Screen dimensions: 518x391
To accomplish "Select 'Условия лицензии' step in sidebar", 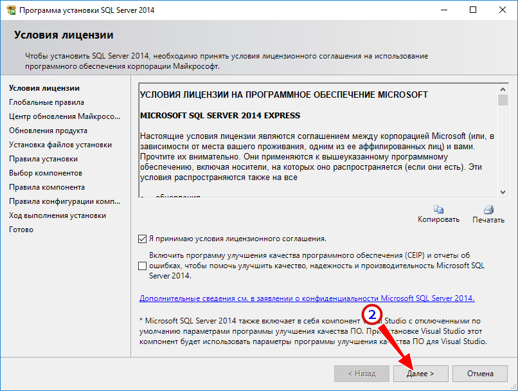I will (x=44, y=88).
